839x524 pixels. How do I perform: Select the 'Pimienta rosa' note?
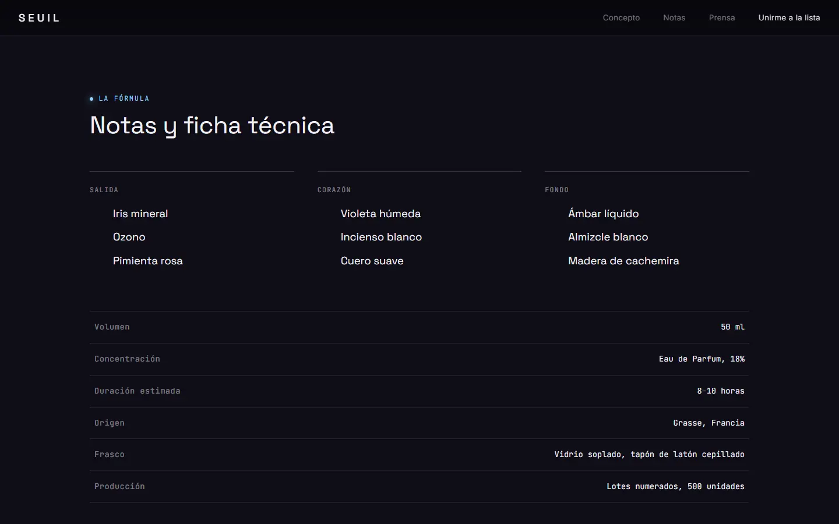click(148, 261)
